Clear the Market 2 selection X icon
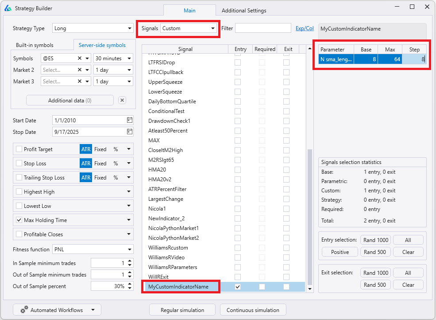The height and width of the screenshot is (320, 436). (x=80, y=70)
